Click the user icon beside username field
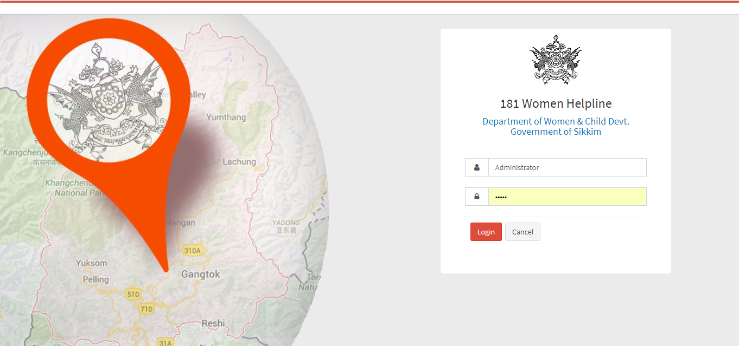This screenshot has height=346, width=739. tap(477, 167)
